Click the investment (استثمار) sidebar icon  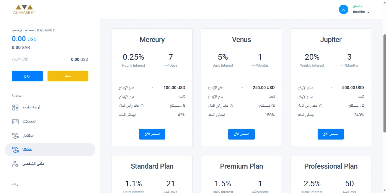coord(15,135)
